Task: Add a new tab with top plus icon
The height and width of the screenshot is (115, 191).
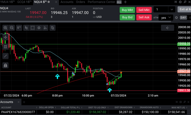Action: point(125,2)
